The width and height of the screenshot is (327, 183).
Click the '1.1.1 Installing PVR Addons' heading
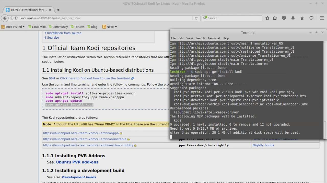[x=74, y=156]
